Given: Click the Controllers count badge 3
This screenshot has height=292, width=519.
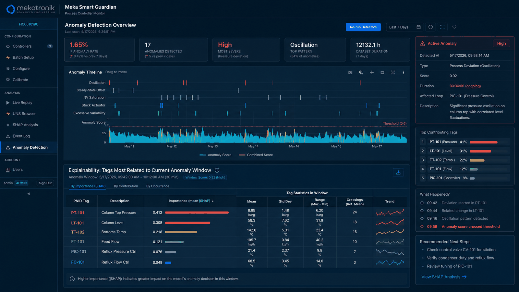Looking at the screenshot, I should click(50, 46).
